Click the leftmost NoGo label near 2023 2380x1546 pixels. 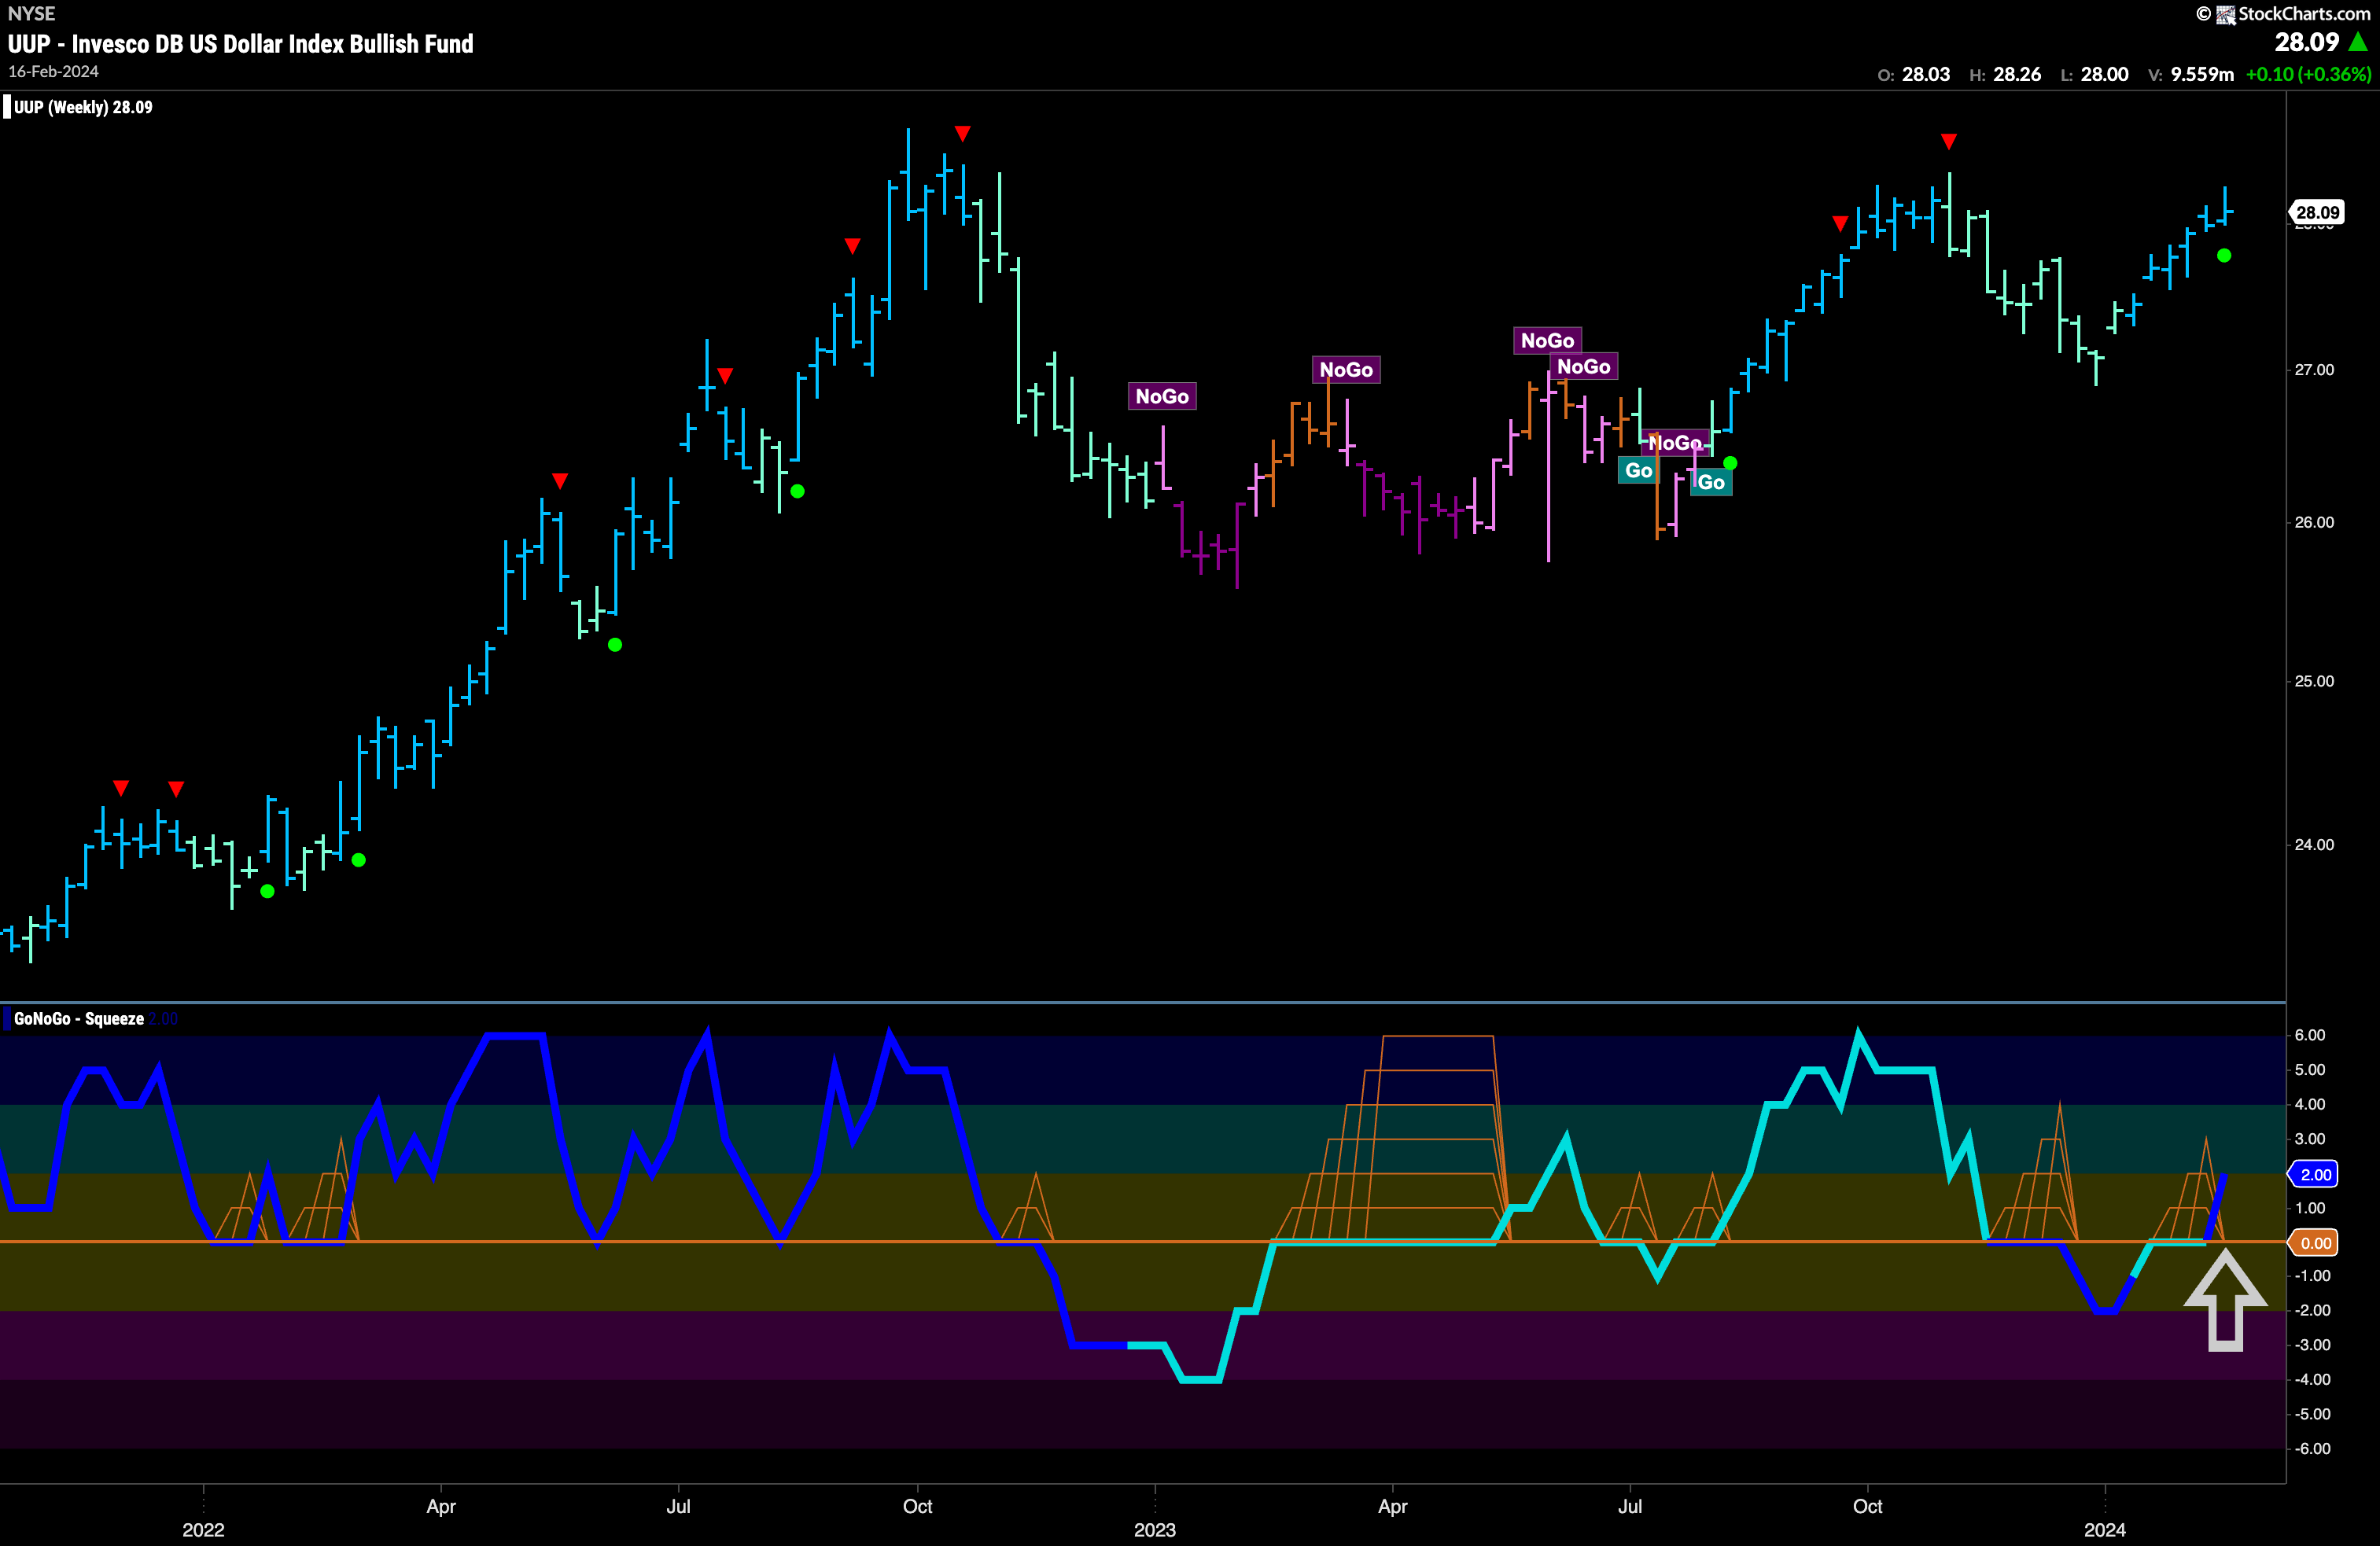(1162, 396)
